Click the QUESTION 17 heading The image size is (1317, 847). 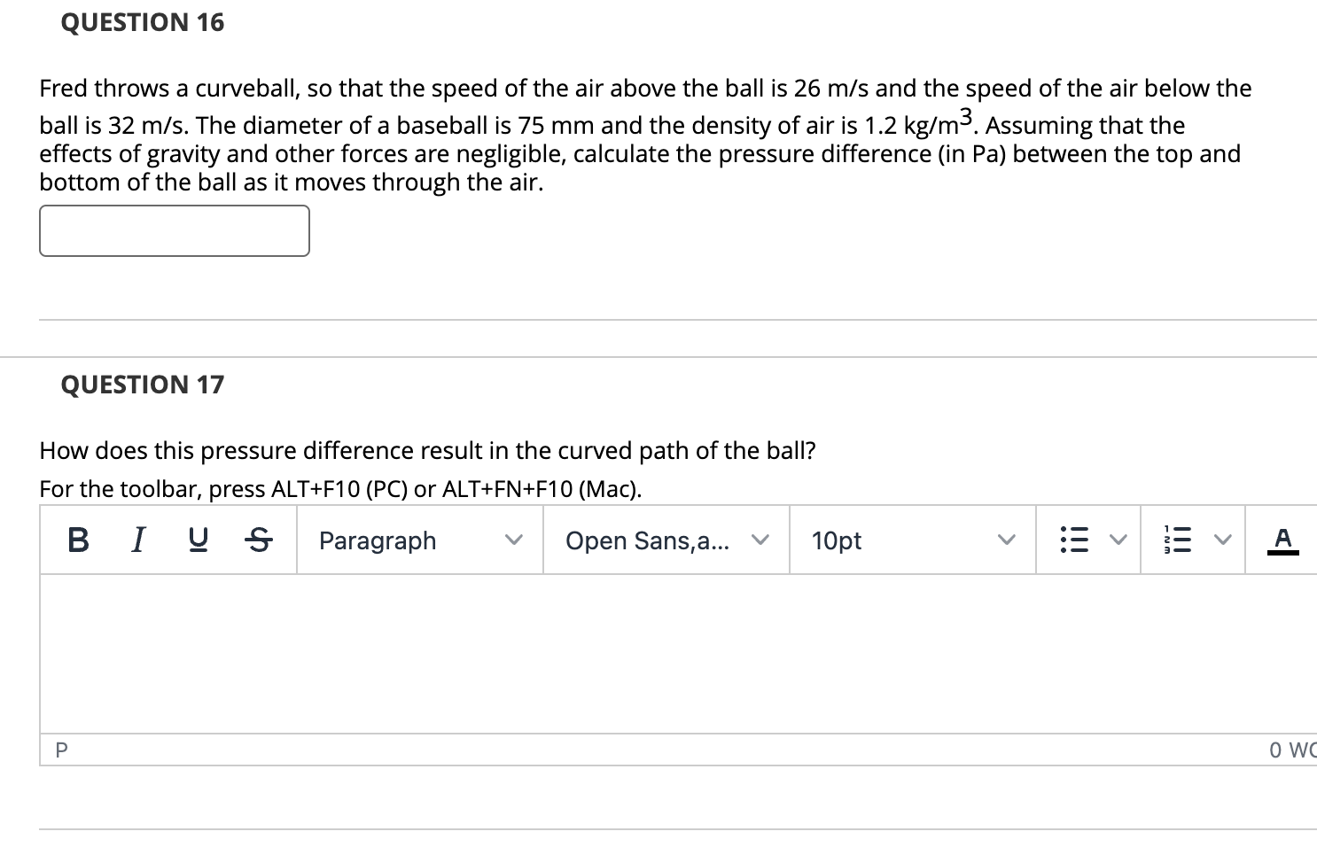[x=142, y=385]
